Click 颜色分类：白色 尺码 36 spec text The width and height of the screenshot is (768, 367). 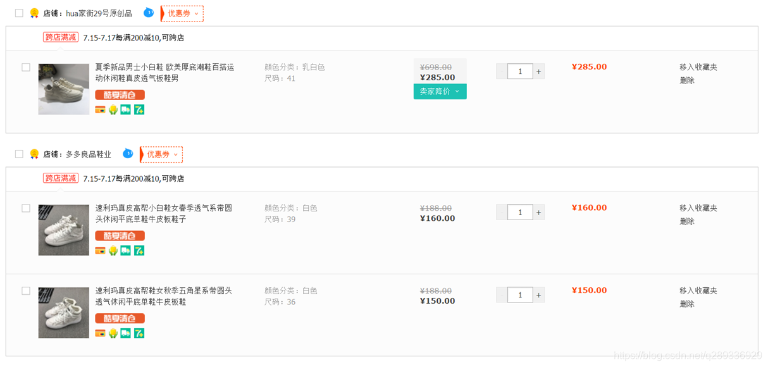coord(291,297)
